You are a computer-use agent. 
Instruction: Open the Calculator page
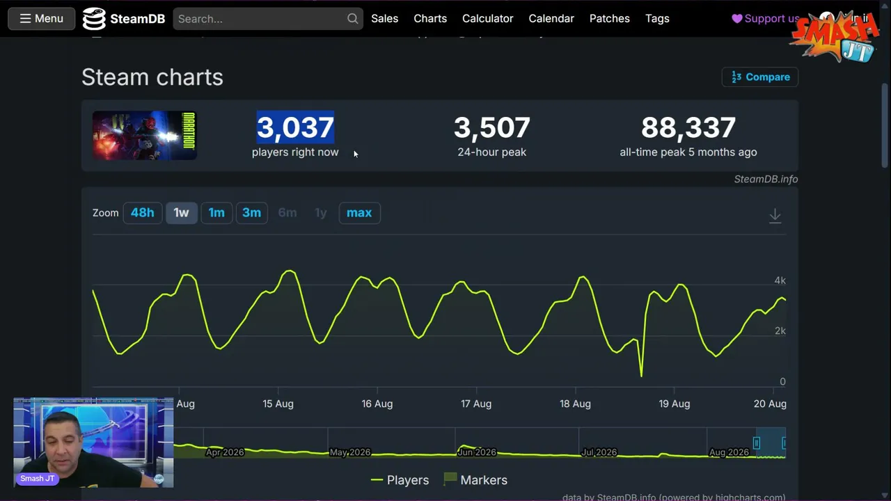[487, 19]
